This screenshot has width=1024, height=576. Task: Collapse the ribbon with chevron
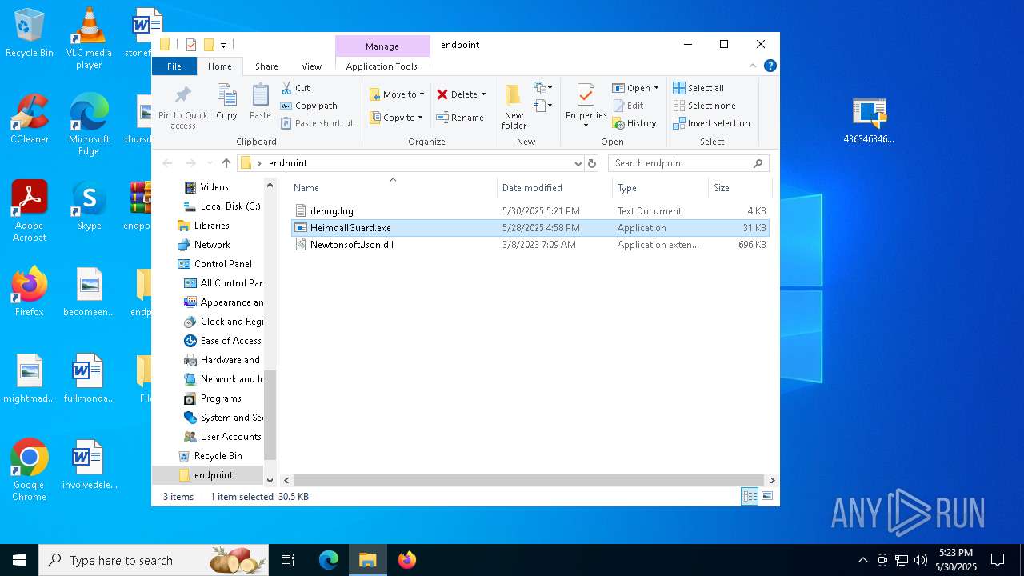(x=753, y=66)
